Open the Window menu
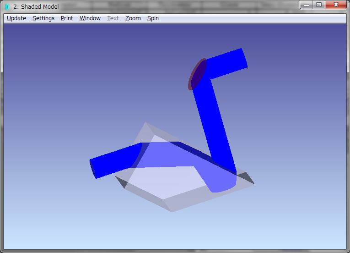350x253 pixels. coord(90,18)
